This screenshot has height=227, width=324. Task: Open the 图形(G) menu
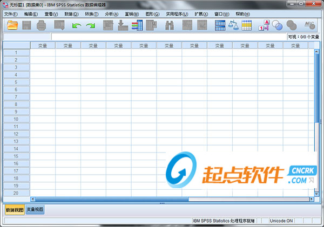point(152,14)
